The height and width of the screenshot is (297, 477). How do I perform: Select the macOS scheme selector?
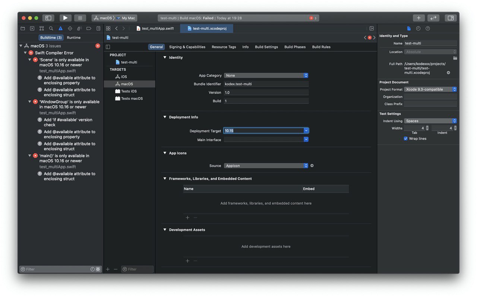click(x=103, y=18)
